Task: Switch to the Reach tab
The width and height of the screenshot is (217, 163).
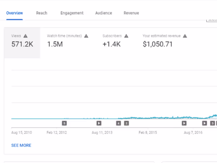Action: pyautogui.click(x=42, y=13)
